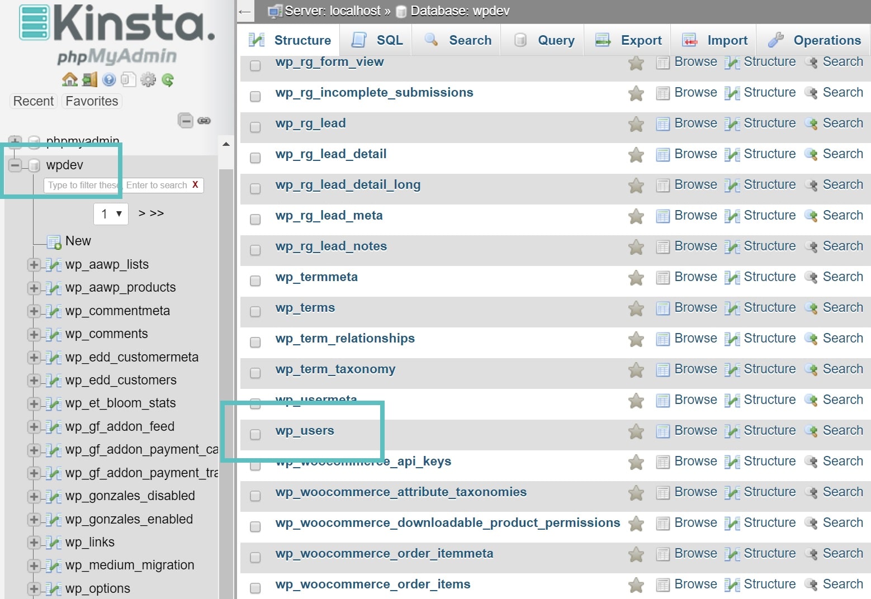Click Browse text for wp_terms row
Viewport: 871px width, 599px height.
coord(695,307)
